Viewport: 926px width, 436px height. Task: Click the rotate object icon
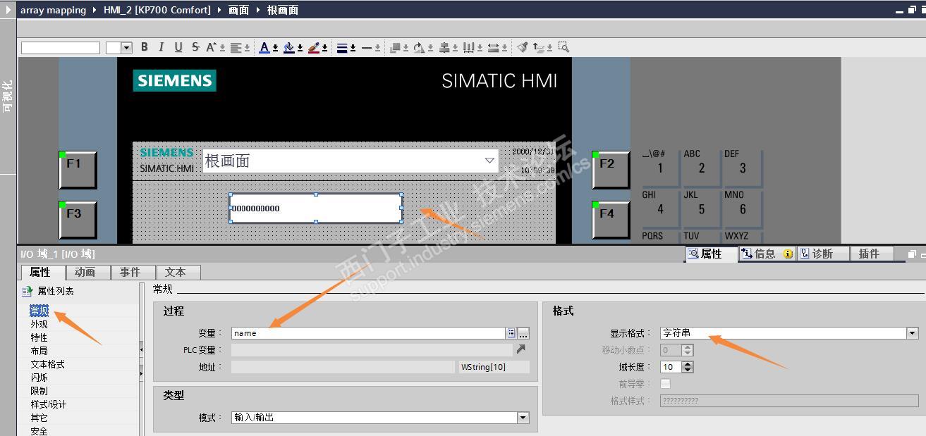(x=419, y=47)
